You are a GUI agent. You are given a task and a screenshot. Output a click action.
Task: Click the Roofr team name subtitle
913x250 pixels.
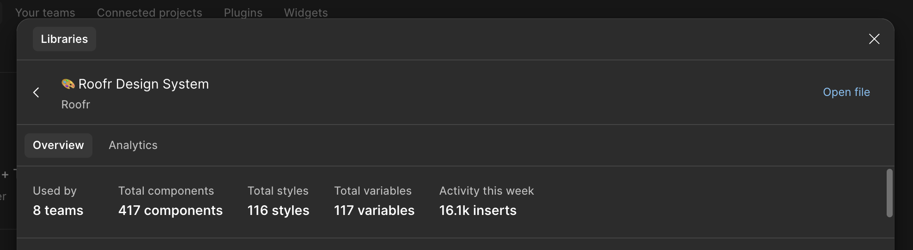(x=76, y=105)
